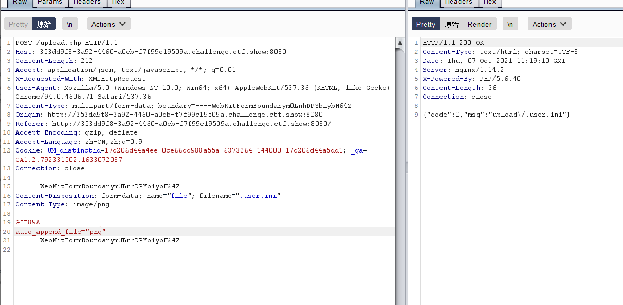Click the JSON response body line
623x305 pixels.
point(497,115)
